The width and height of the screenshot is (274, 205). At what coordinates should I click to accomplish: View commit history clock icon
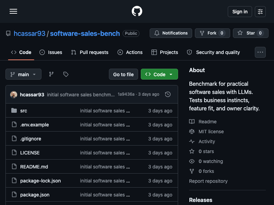[x=168, y=94]
